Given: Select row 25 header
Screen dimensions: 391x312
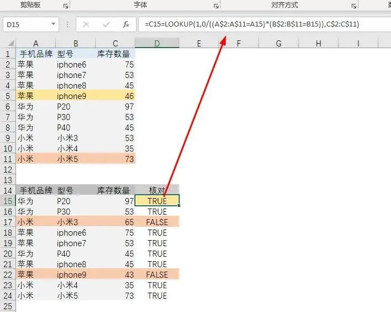Looking at the screenshot, I should [8, 306].
